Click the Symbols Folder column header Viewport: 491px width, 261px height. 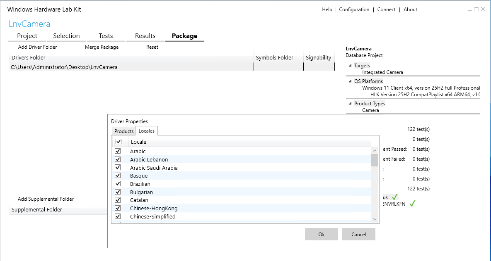[278, 58]
